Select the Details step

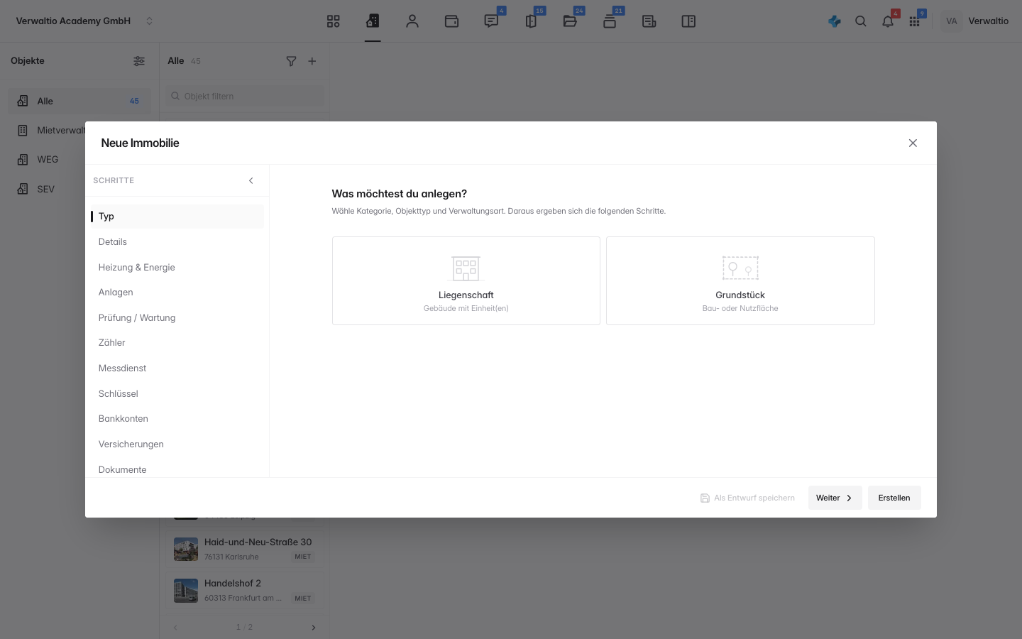[177, 242]
